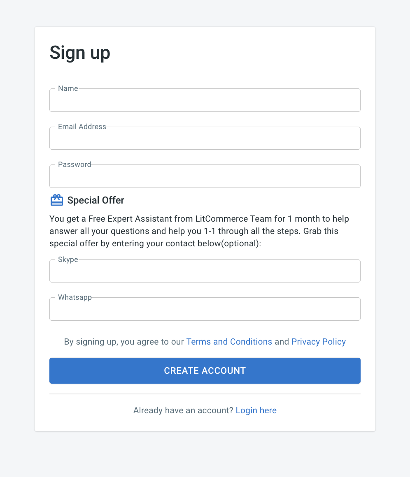This screenshot has width=410, height=477.
Task: Click the gift icon beside Special Offer
Action: tap(57, 200)
